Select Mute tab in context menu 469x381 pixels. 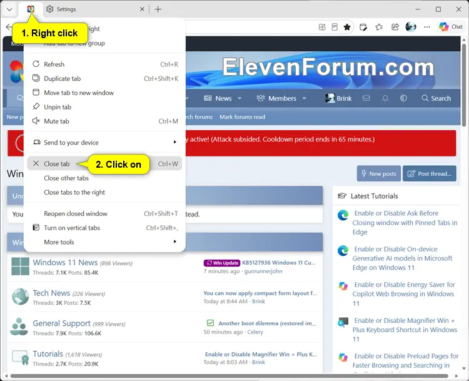104,121
